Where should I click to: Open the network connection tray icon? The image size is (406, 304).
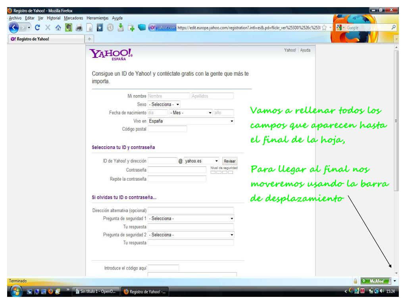point(376,291)
